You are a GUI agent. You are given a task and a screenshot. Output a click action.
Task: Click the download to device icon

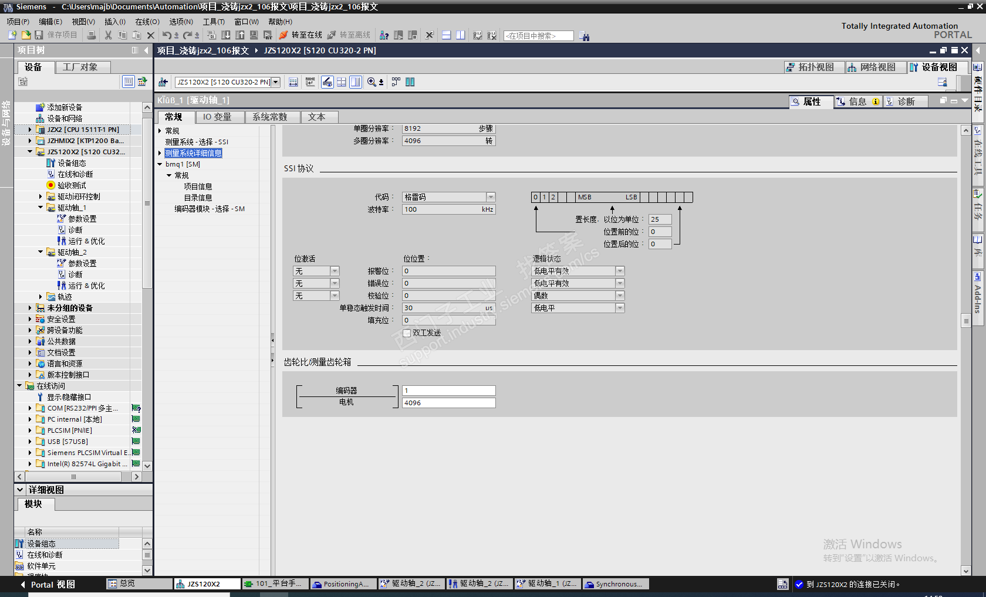226,35
